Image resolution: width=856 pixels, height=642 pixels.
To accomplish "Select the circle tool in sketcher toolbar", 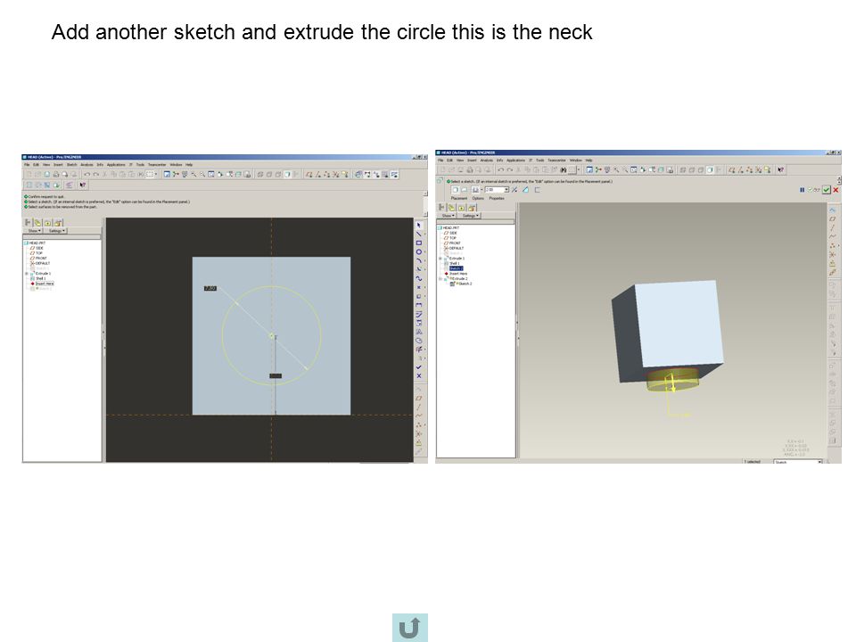I will tap(419, 251).
